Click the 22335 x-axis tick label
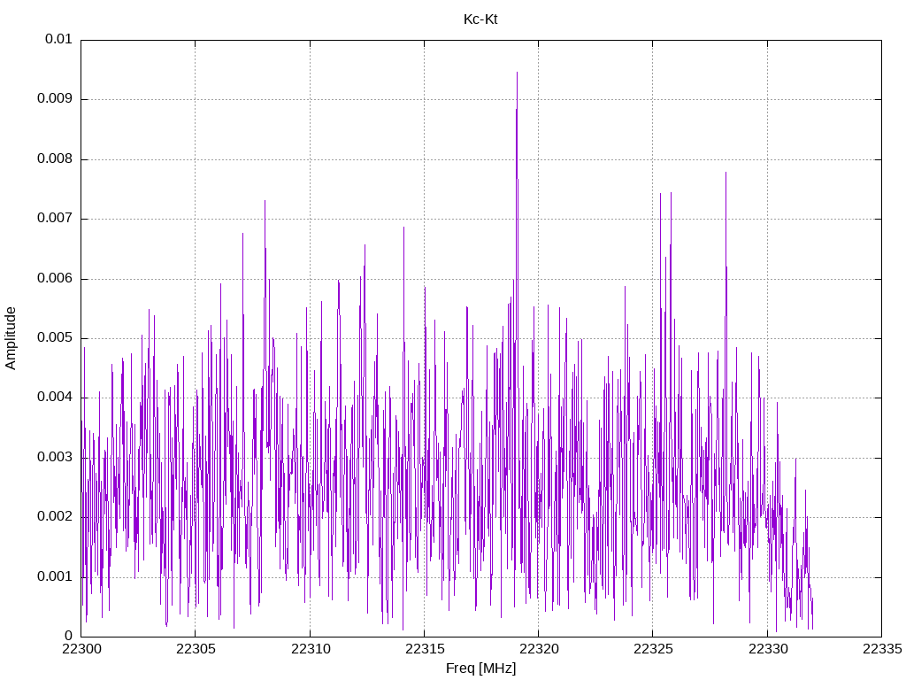 882,649
